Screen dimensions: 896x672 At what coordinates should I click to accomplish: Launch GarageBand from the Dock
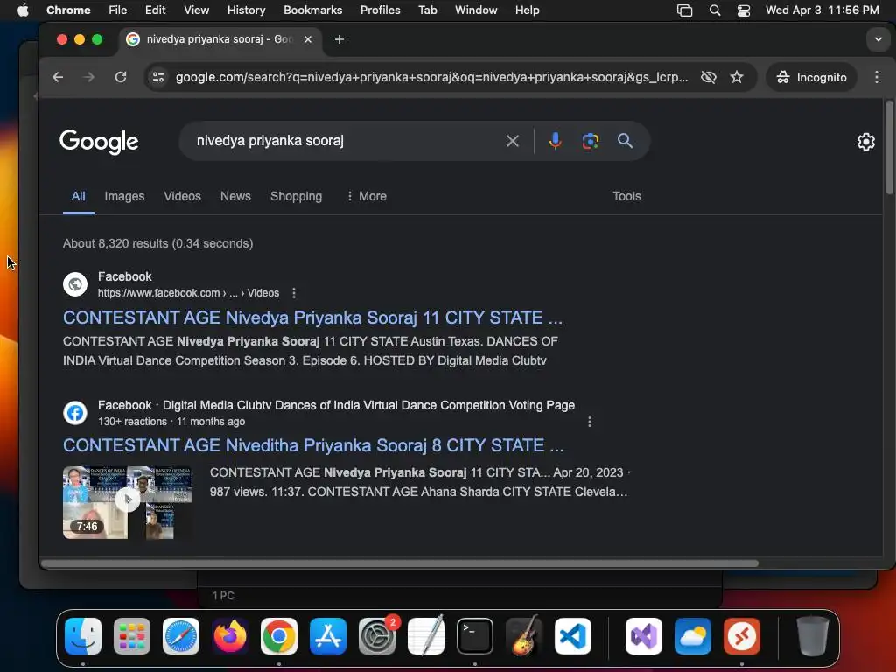(x=524, y=635)
